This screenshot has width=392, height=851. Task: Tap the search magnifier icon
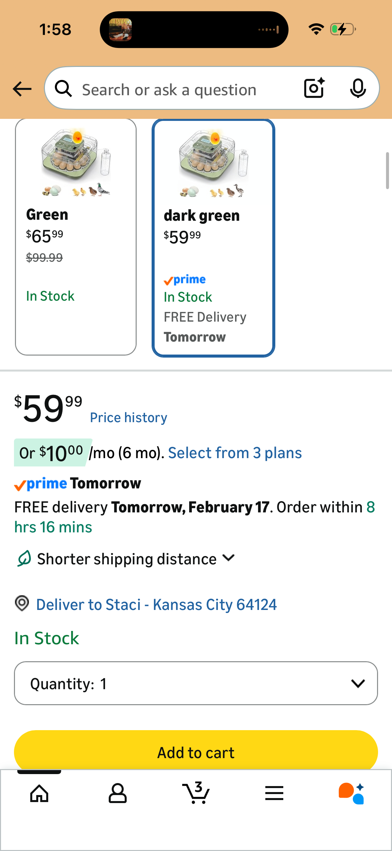pos(63,89)
